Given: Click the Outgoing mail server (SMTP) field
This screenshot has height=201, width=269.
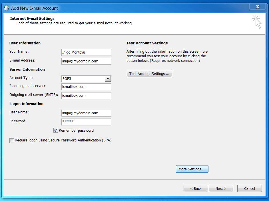Looking at the screenshot, I should tap(86, 96).
